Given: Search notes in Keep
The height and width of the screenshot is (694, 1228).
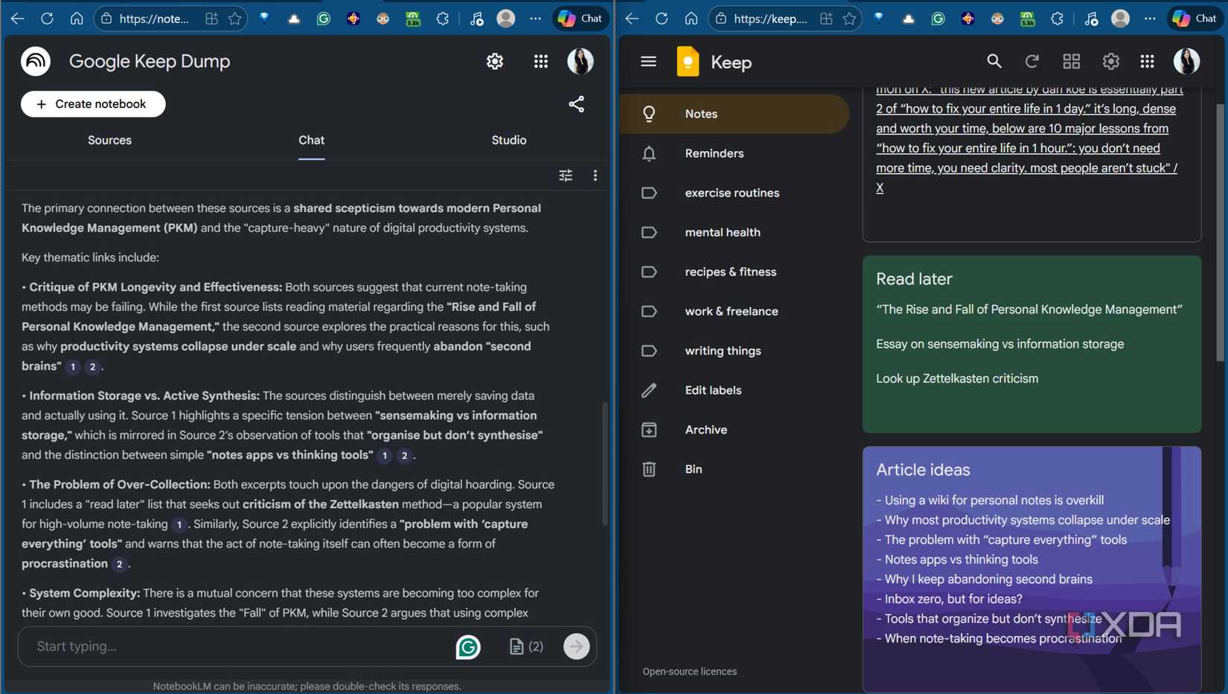Looking at the screenshot, I should point(994,62).
